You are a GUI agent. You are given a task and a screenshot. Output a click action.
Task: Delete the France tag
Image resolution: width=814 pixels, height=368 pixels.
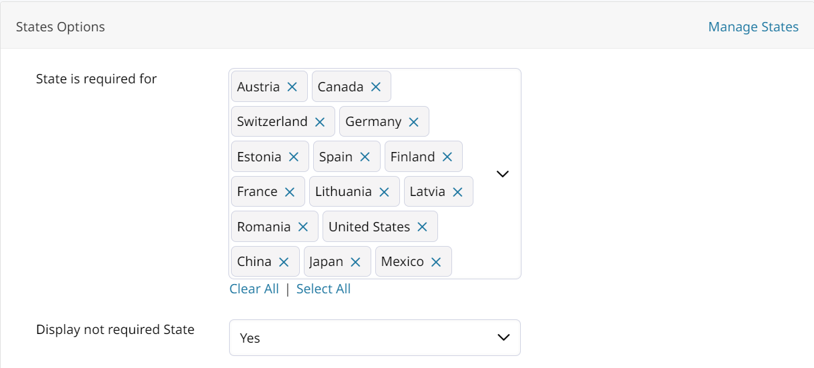[289, 192]
